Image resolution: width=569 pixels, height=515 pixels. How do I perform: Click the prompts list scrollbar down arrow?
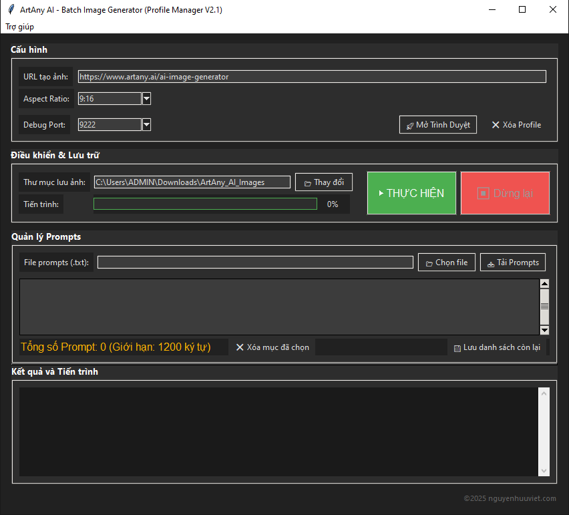click(x=544, y=330)
